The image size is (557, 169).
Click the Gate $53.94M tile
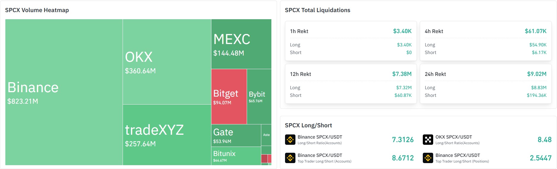click(236, 135)
